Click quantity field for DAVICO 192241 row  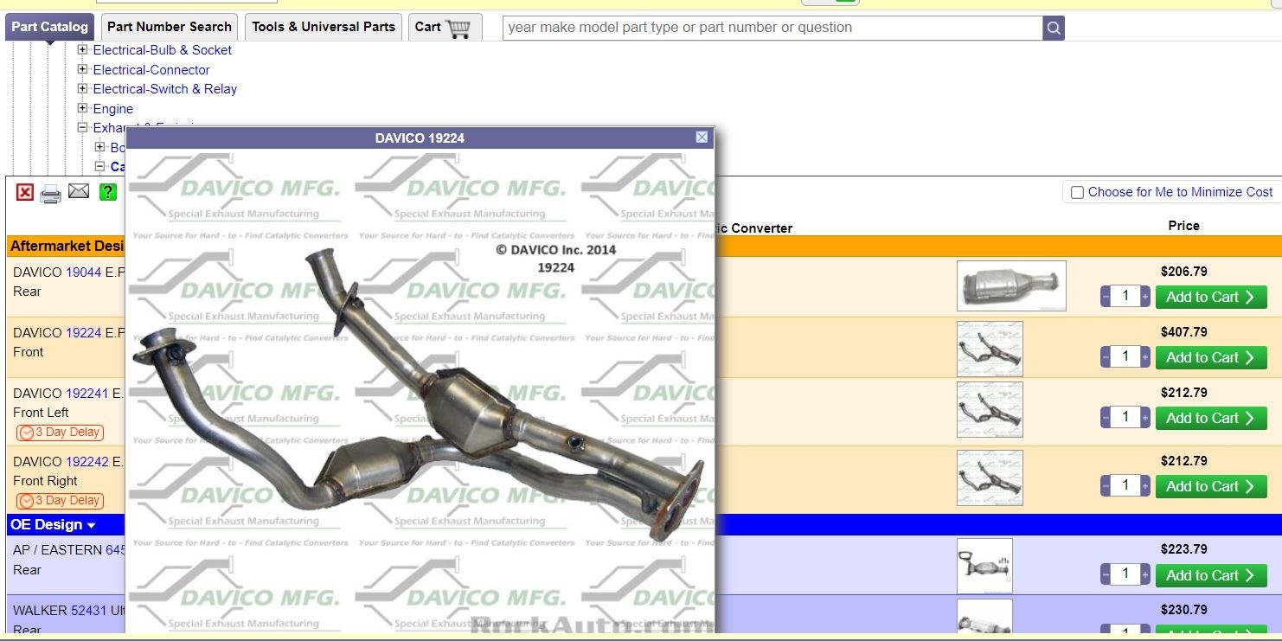pos(1125,418)
